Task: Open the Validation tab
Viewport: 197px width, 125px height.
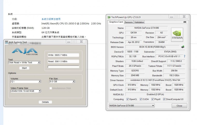Action: pyautogui.click(x=139, y=22)
